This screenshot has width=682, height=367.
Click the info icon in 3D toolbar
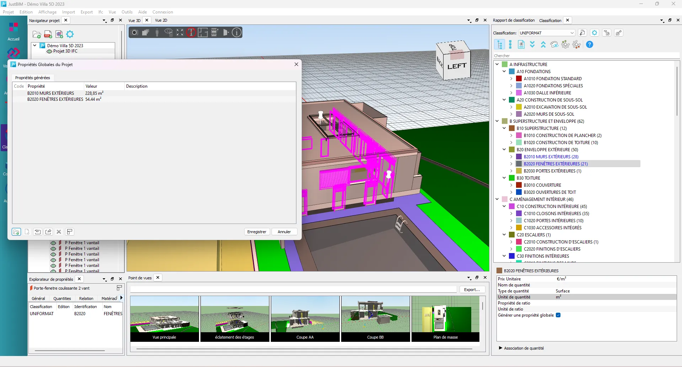coord(237,33)
